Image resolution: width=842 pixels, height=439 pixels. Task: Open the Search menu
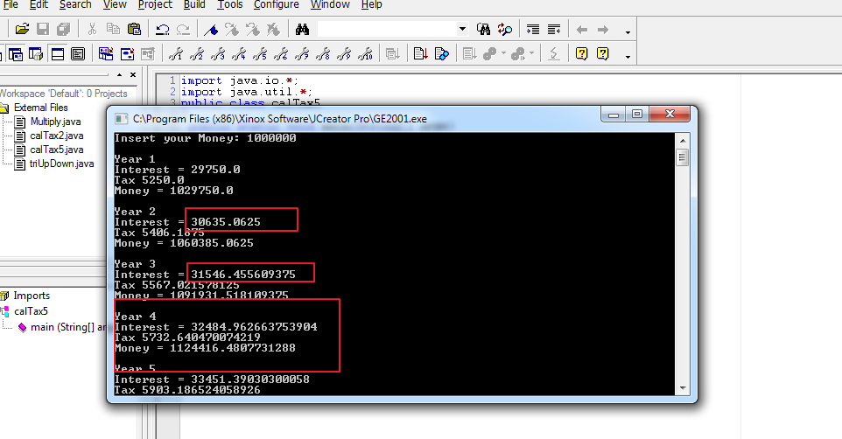tap(75, 5)
